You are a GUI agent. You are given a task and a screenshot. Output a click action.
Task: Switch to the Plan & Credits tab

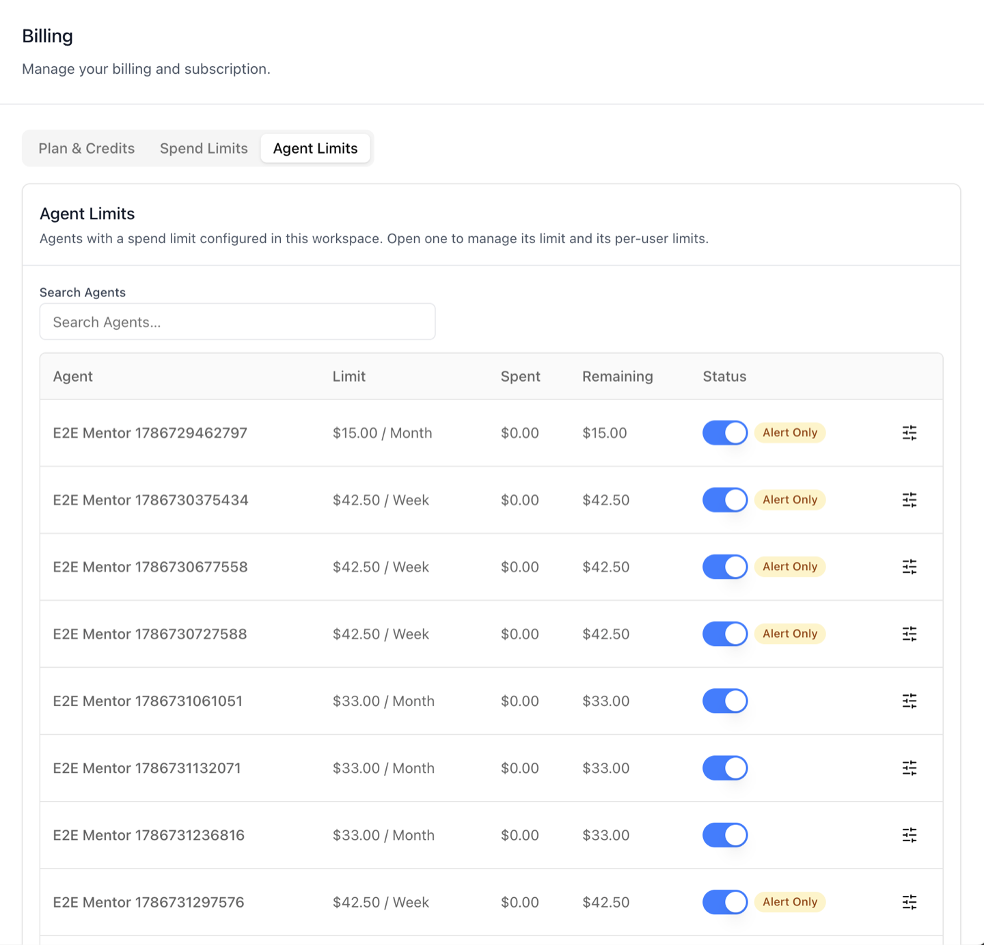[87, 148]
